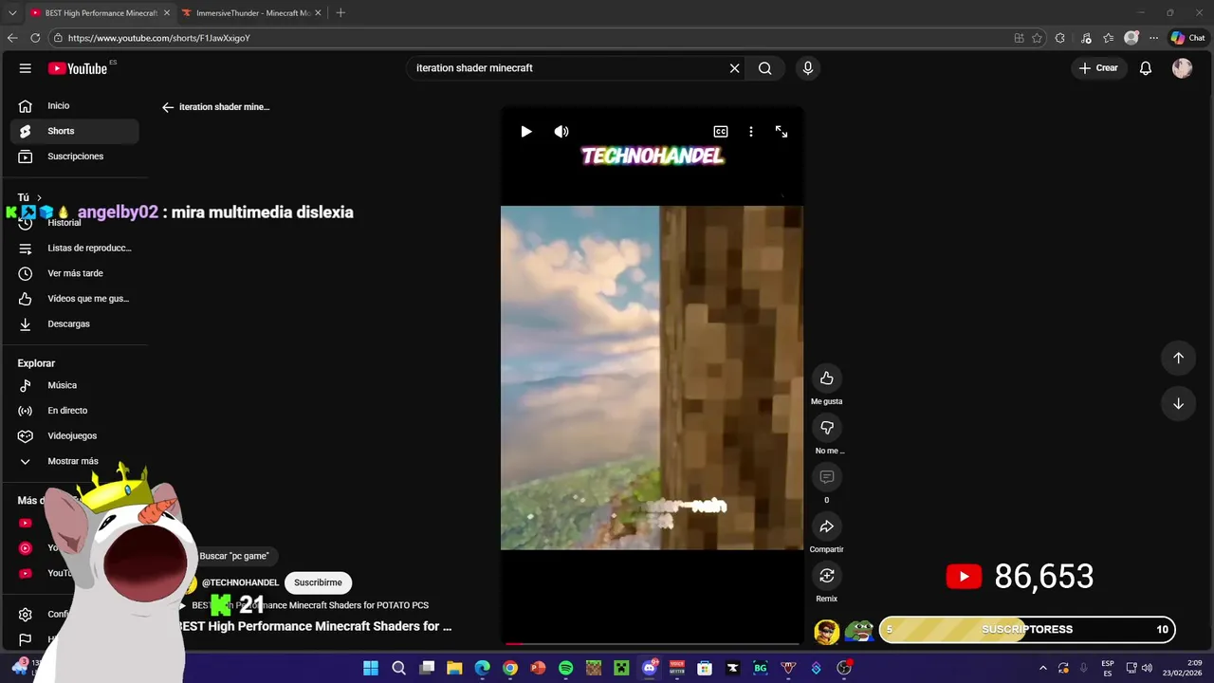The image size is (1214, 683).
Task: Open the YouTube account avatar menu
Action: coord(1182,68)
